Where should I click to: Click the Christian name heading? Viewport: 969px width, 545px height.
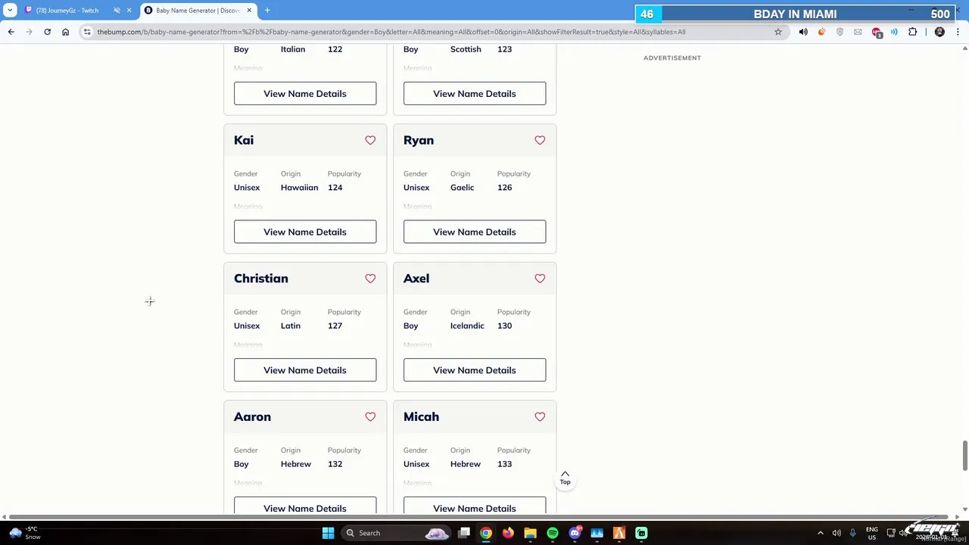[261, 279]
